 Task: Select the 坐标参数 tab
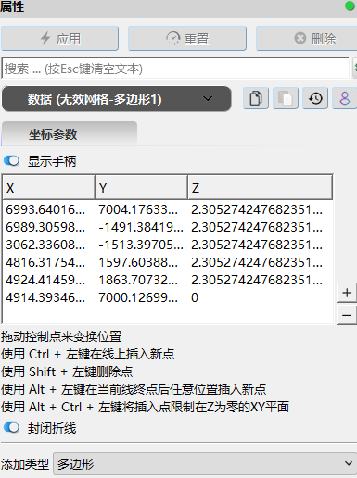click(x=70, y=134)
